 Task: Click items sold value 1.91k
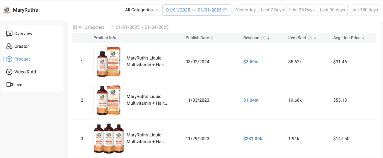294,139
